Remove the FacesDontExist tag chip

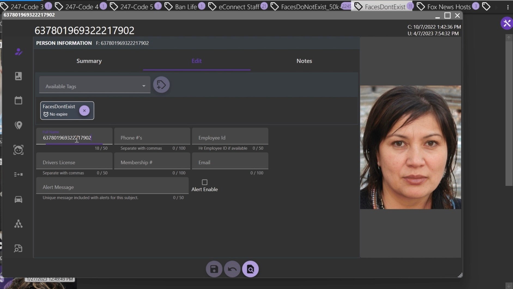click(84, 110)
